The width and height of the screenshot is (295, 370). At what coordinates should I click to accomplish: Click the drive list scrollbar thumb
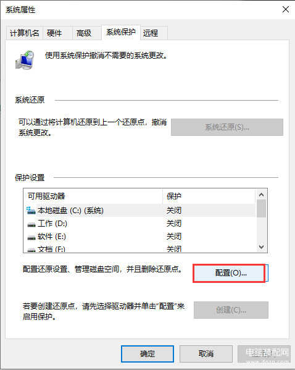[261, 209]
